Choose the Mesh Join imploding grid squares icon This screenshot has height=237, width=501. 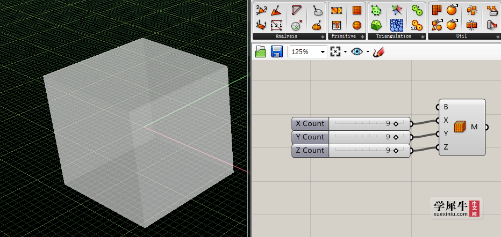472,25
